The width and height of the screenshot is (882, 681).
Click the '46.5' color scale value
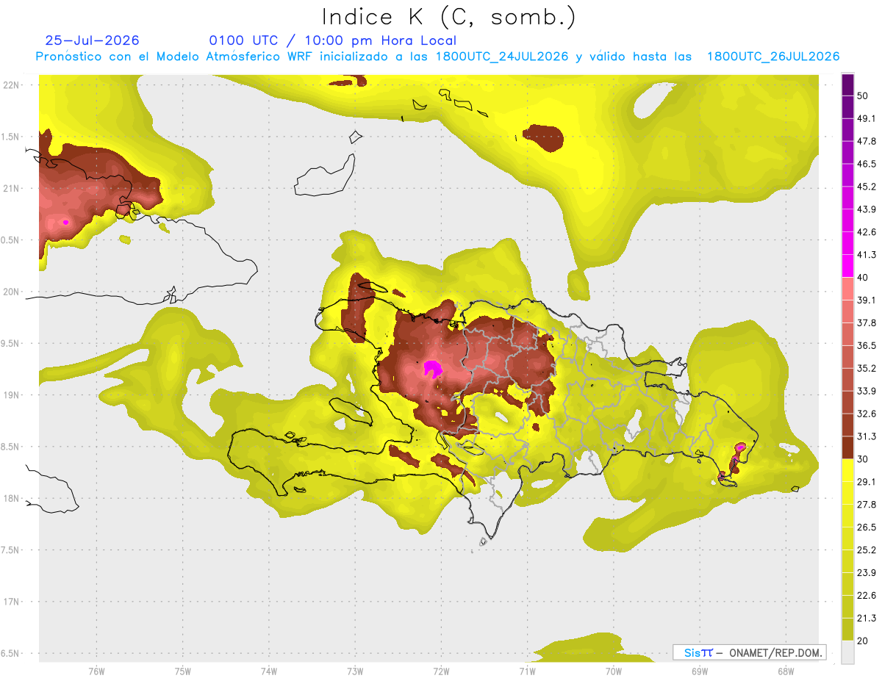[x=867, y=164]
